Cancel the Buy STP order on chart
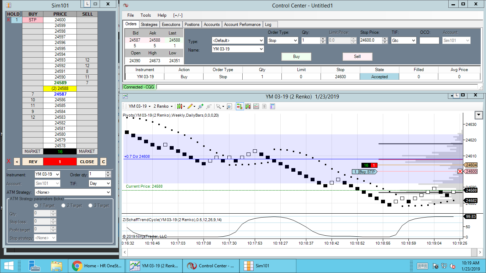This screenshot has height=273, width=486. [460, 172]
